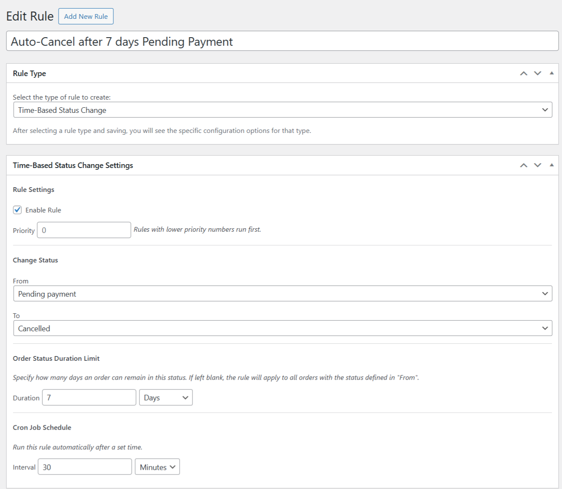Move Time-Based Status Change Settings panel down
562x489 pixels.
[x=538, y=165]
